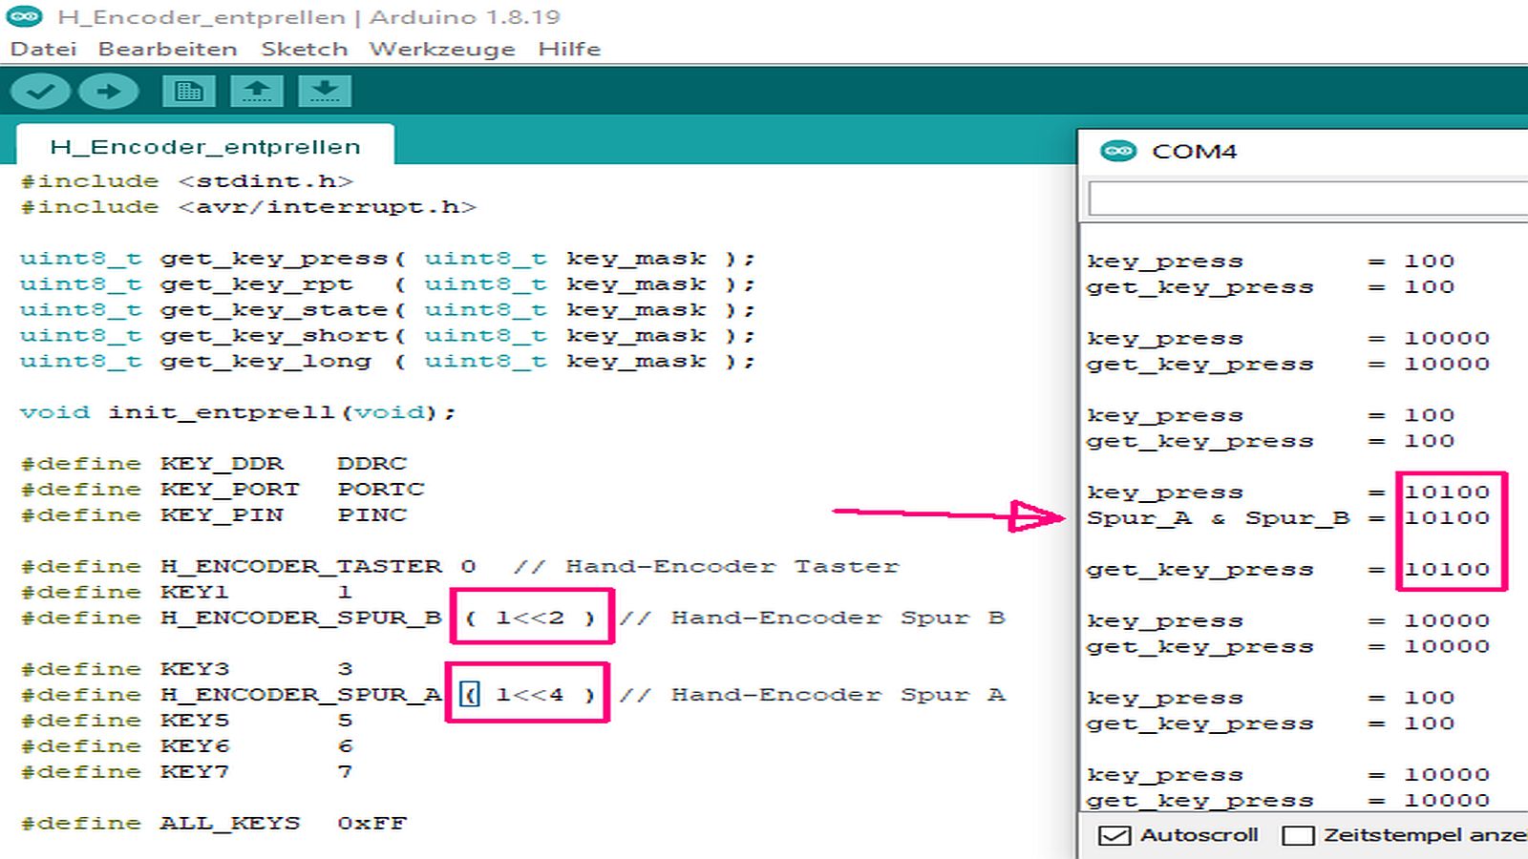Click the '// Hand-Encoder Taster' comment
The height and width of the screenshot is (859, 1528).
coord(707,567)
